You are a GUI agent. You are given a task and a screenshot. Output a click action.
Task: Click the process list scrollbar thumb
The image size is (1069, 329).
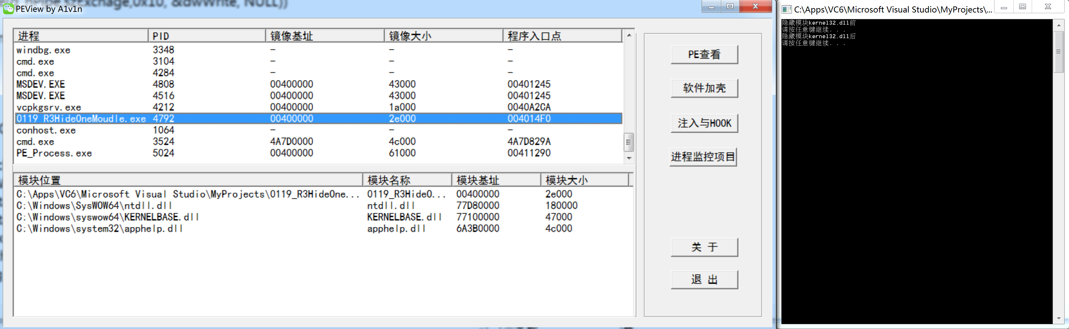(629, 142)
